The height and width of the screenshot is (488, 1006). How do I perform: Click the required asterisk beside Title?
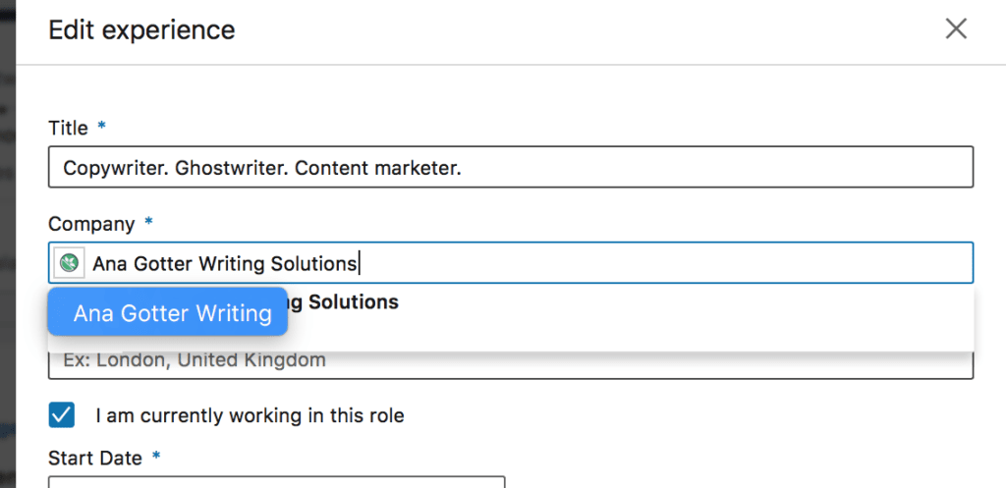click(x=101, y=127)
